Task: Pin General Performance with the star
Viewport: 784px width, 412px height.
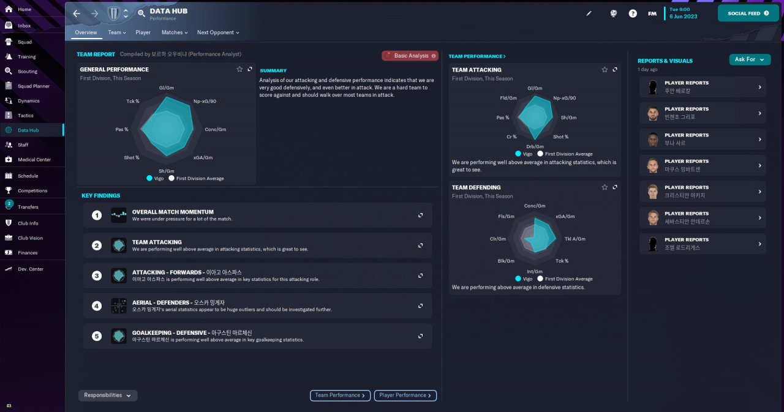Action: click(239, 69)
